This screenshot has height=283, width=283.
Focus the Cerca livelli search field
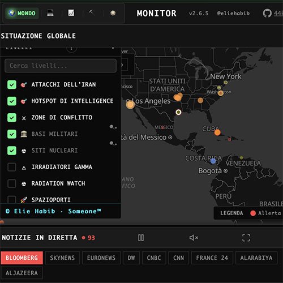point(61,66)
